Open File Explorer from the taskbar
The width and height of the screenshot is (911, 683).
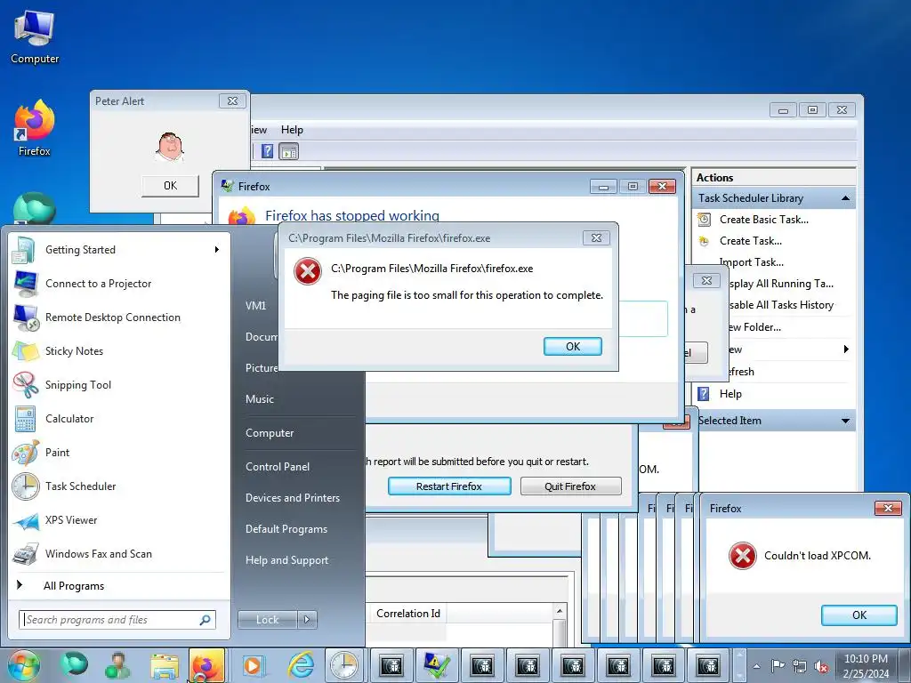click(x=165, y=665)
